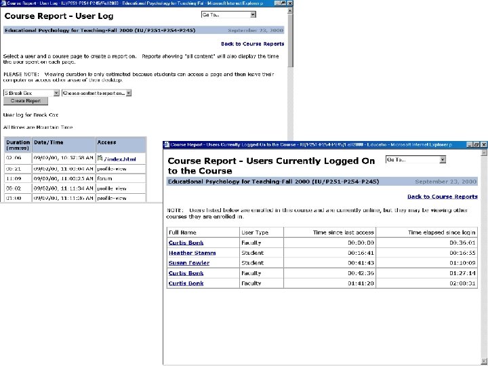Screen dimensions: 488x366
Task: Click the Student type cell for Heather Stamm
Action: pyautogui.click(x=262, y=253)
